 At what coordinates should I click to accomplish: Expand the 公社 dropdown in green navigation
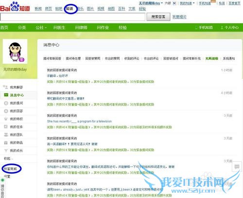pos(41,28)
